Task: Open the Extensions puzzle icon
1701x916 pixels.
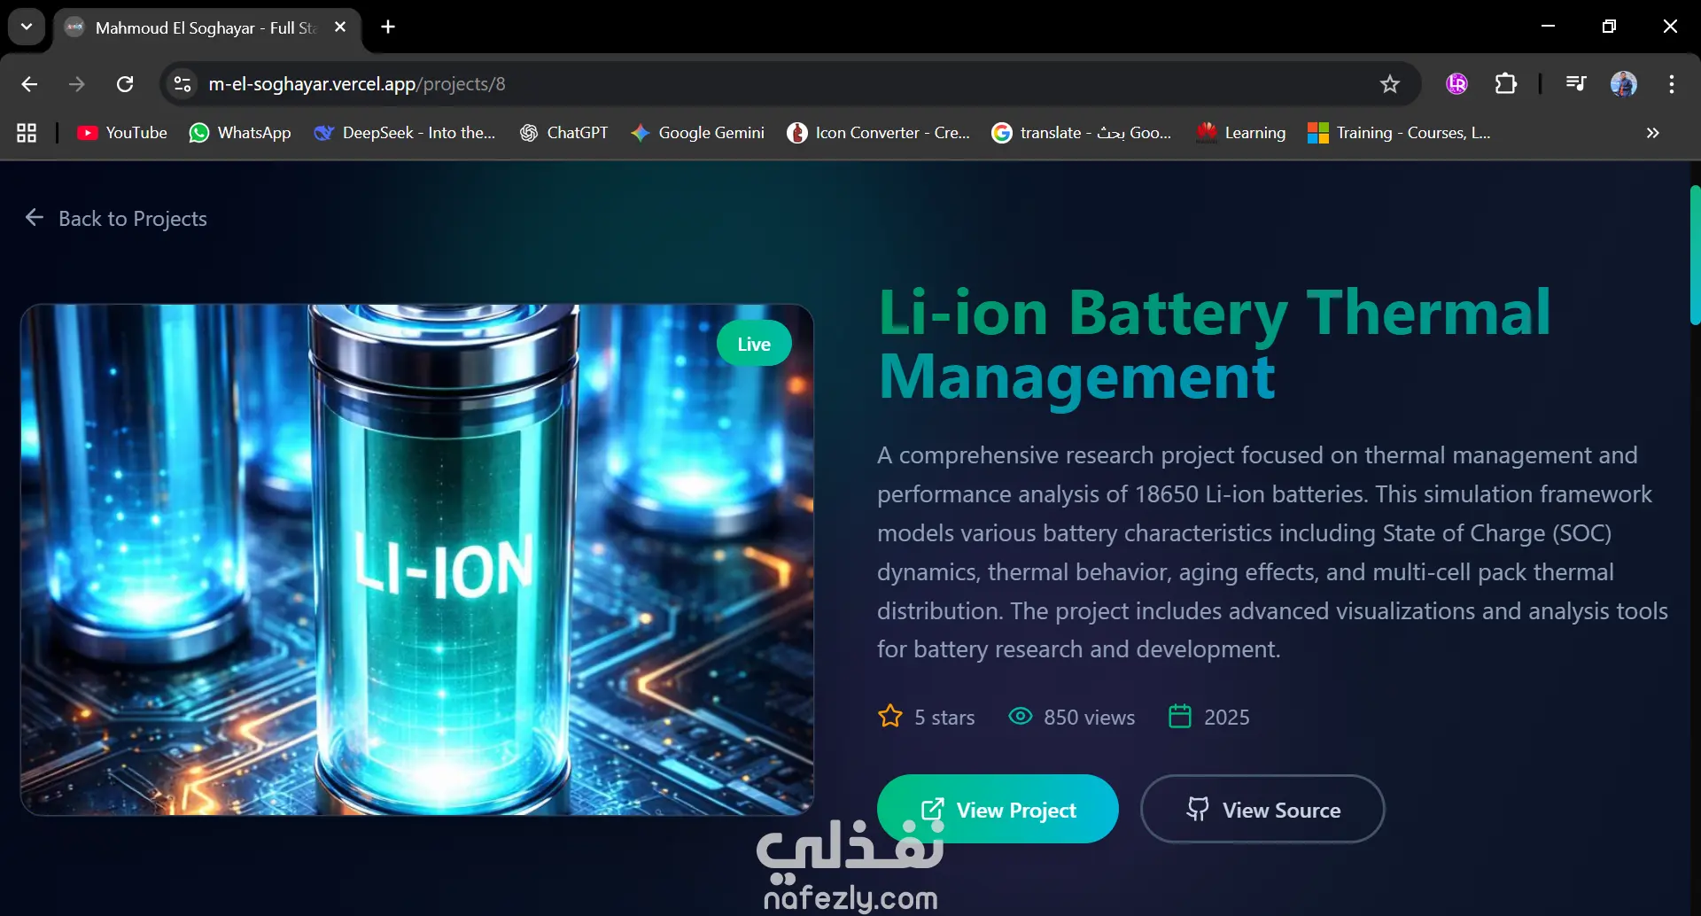Action: (1505, 84)
